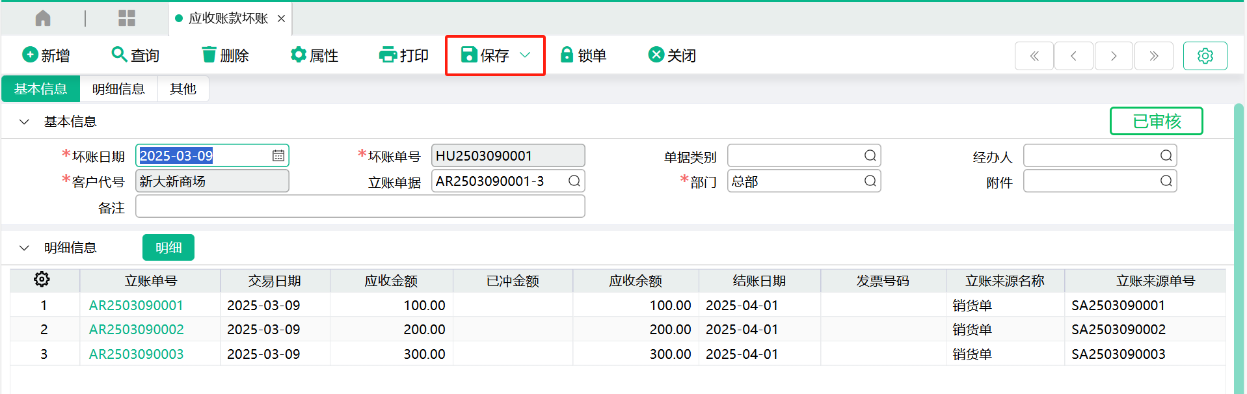1247x394 pixels.
Task: Select the SA2503090001 source number cell
Action: pos(1145,306)
